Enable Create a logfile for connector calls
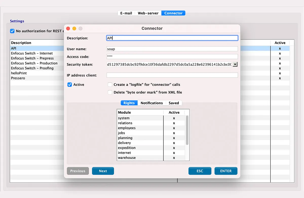 click(x=110, y=85)
